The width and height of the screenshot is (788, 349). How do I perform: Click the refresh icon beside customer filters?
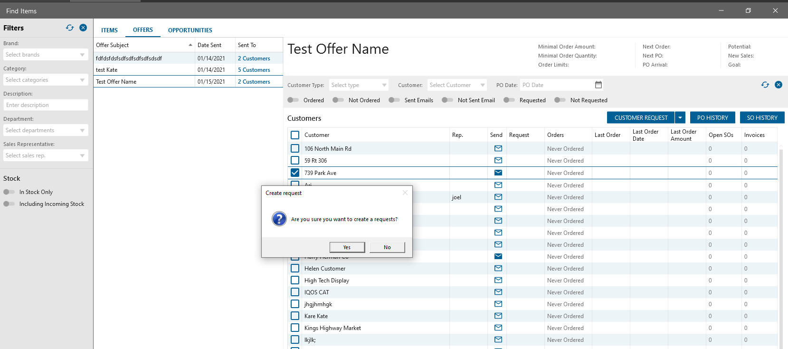(765, 85)
